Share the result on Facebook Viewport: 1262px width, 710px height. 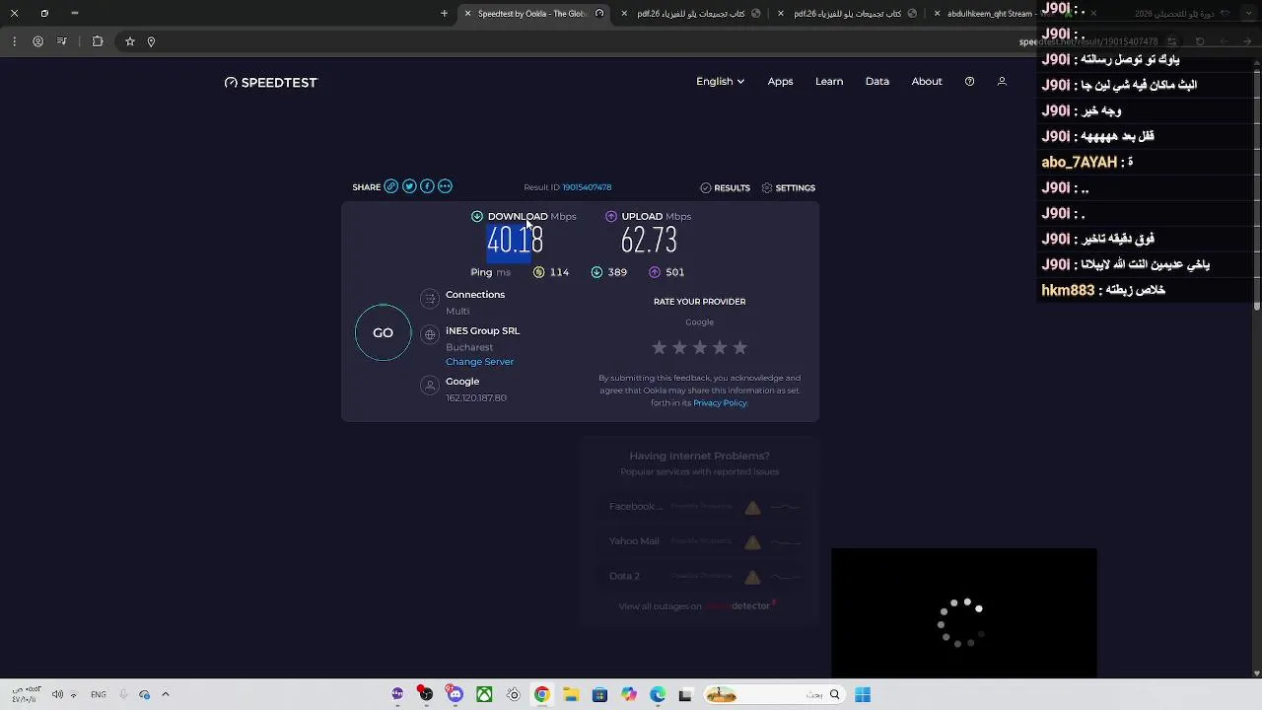point(427,186)
